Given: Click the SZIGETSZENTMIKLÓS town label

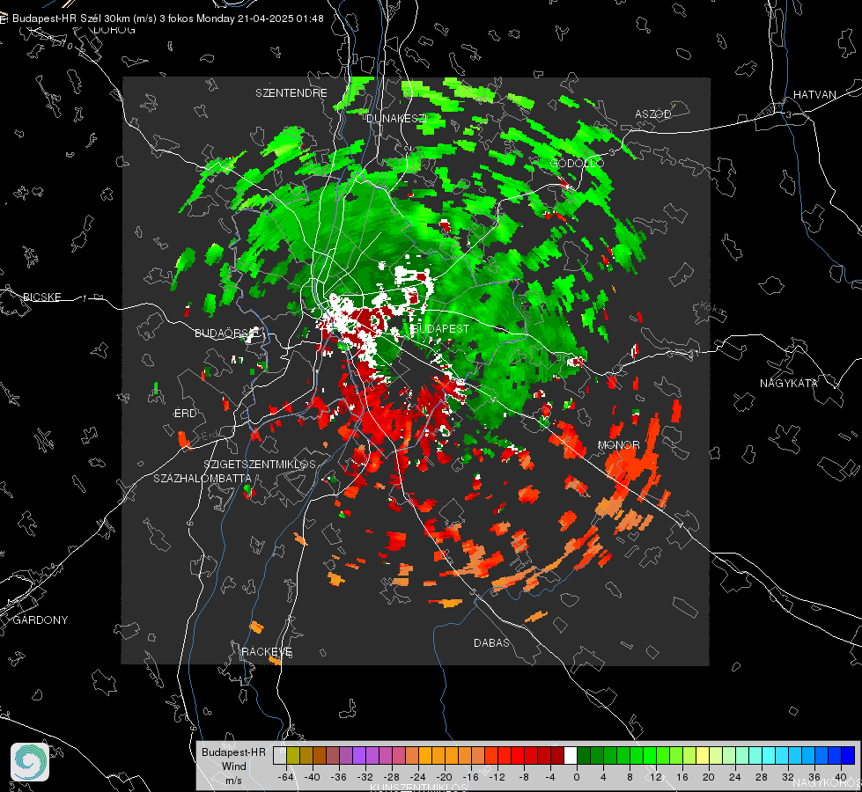Looking at the screenshot, I should [x=260, y=464].
